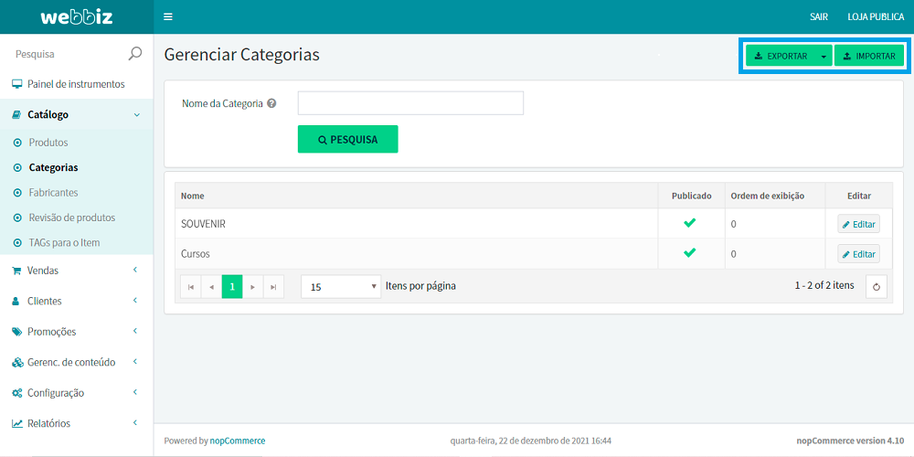This screenshot has height=457, width=914.
Task: Click the Loja Publica link
Action: [876, 16]
